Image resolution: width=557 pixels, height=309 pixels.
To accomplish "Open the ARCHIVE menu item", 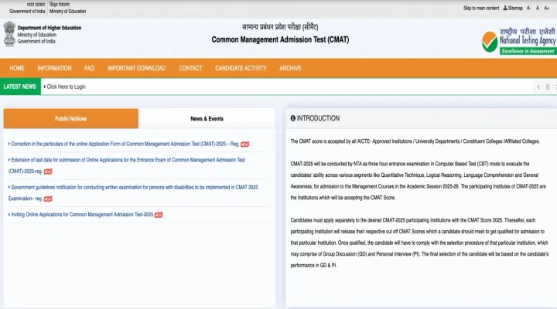I will tap(290, 68).
